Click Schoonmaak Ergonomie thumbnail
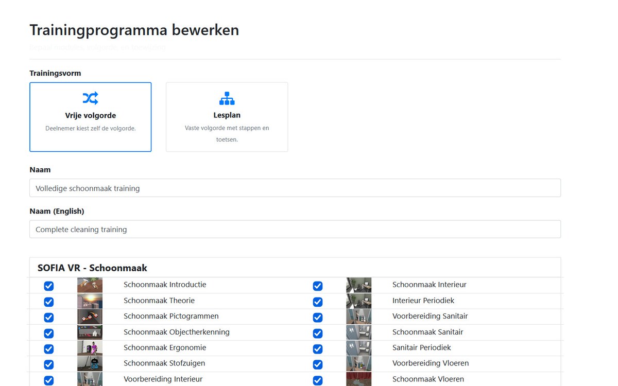618x386 pixels. pos(90,348)
